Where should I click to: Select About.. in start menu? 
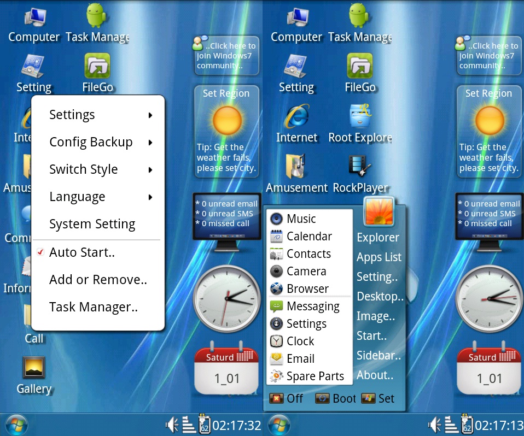tap(375, 375)
